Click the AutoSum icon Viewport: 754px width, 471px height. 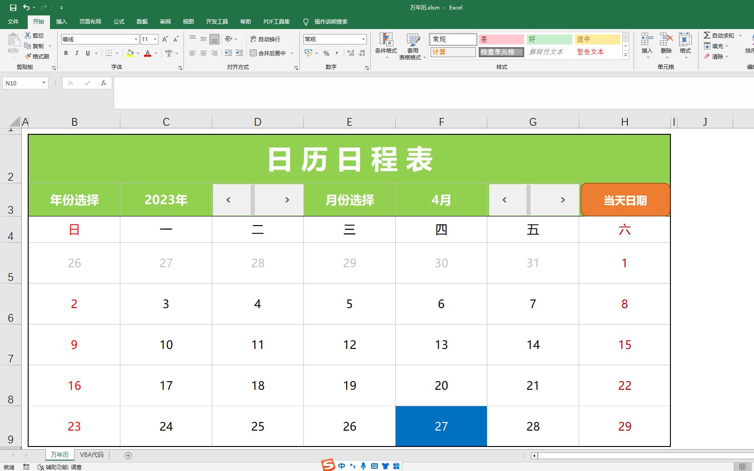(x=708, y=34)
